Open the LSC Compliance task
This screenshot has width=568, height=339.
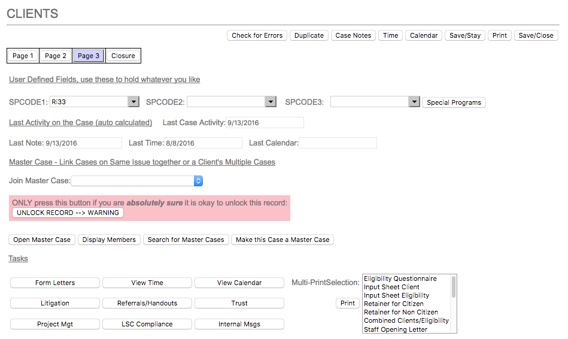(147, 324)
